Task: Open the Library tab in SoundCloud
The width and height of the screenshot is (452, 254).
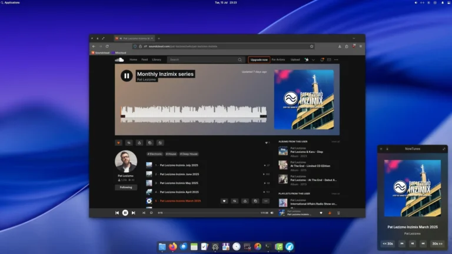Action: coord(157,59)
